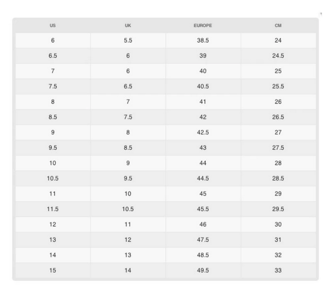The width and height of the screenshot is (323, 297).
Task: Click the 33 cell in the CM column
Action: tap(278, 270)
